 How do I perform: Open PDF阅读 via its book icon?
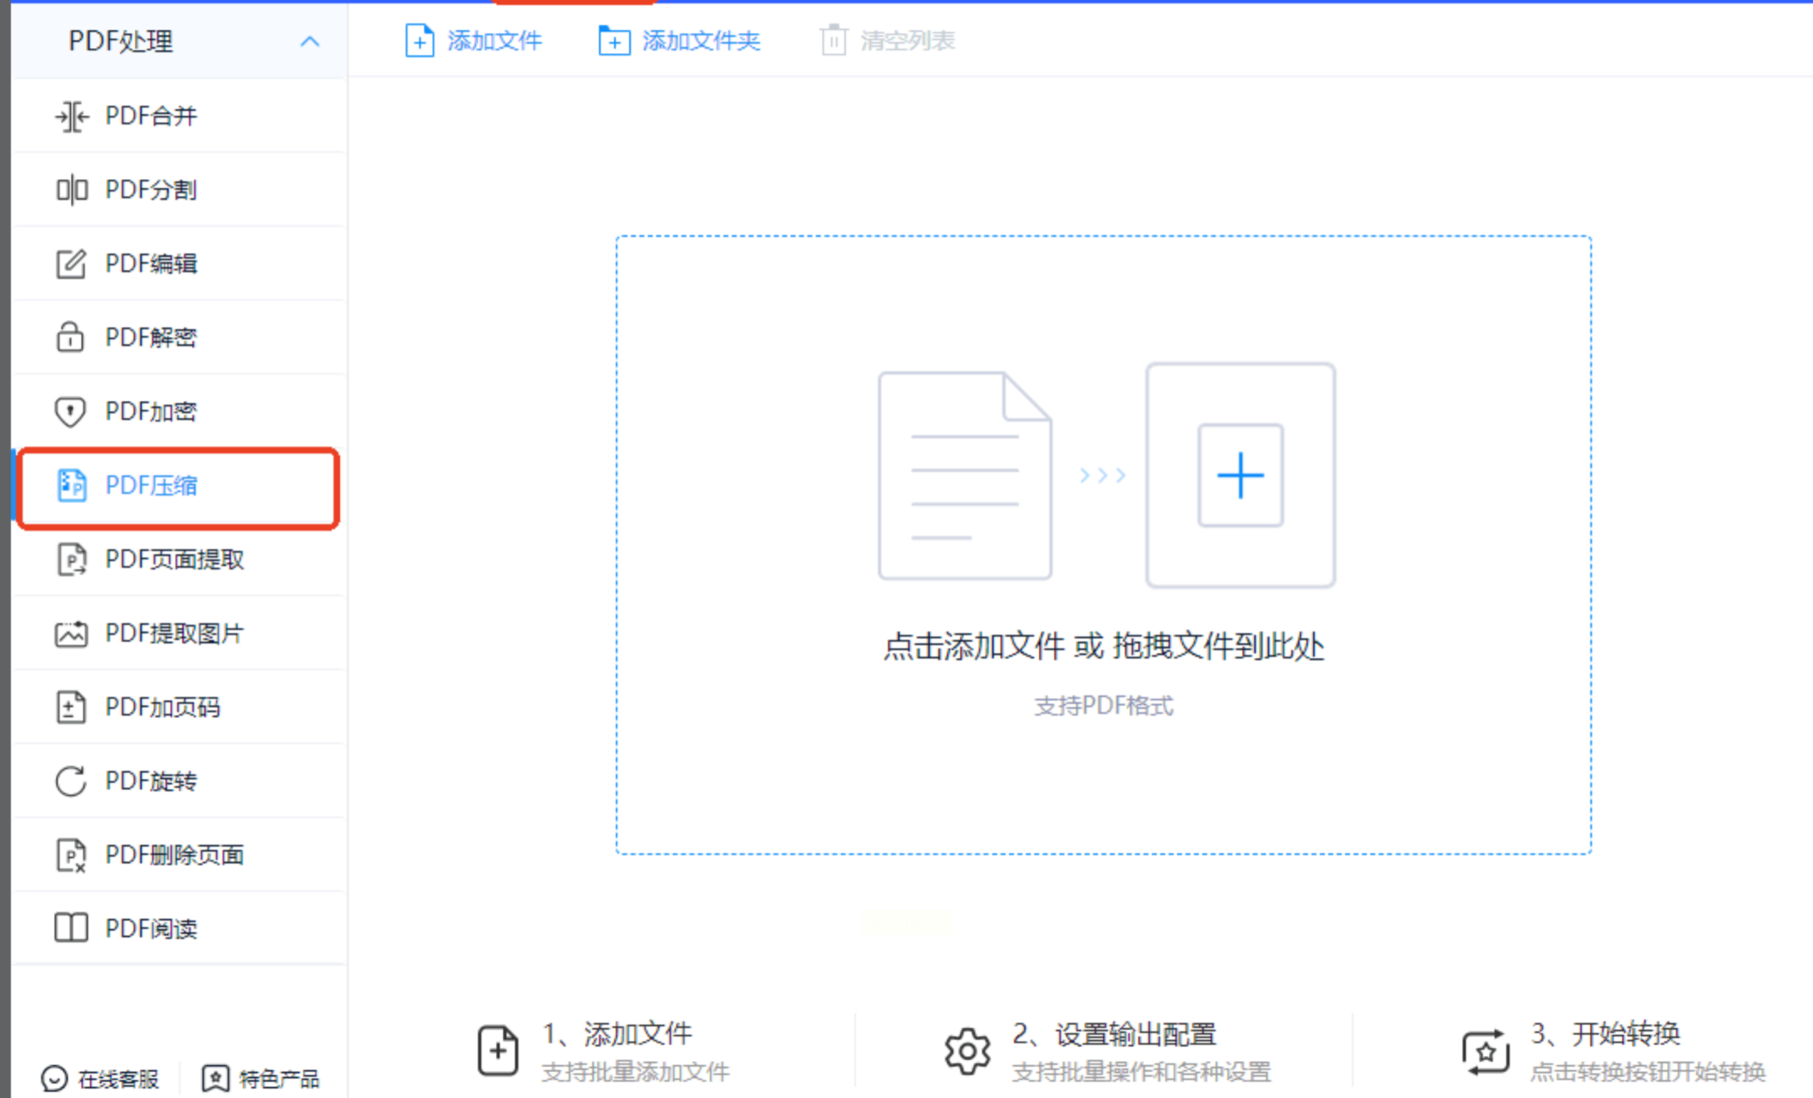71,928
